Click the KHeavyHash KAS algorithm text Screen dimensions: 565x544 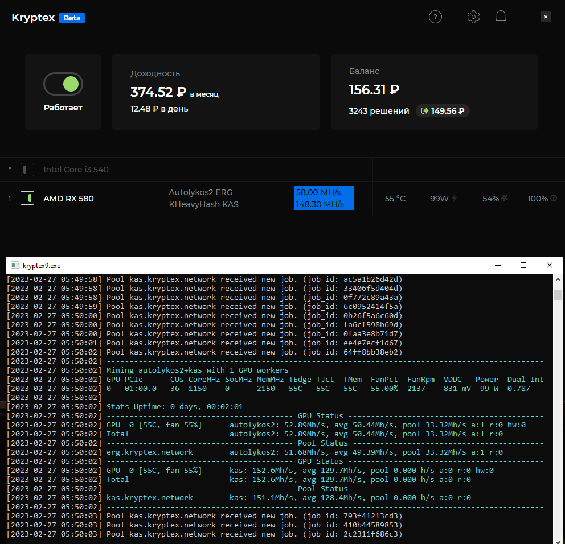(203, 204)
